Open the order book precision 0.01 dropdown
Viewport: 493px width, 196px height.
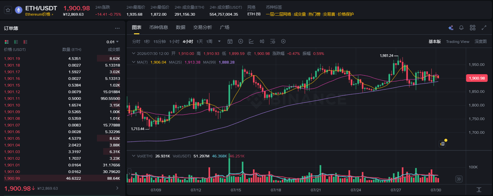pos(113,42)
